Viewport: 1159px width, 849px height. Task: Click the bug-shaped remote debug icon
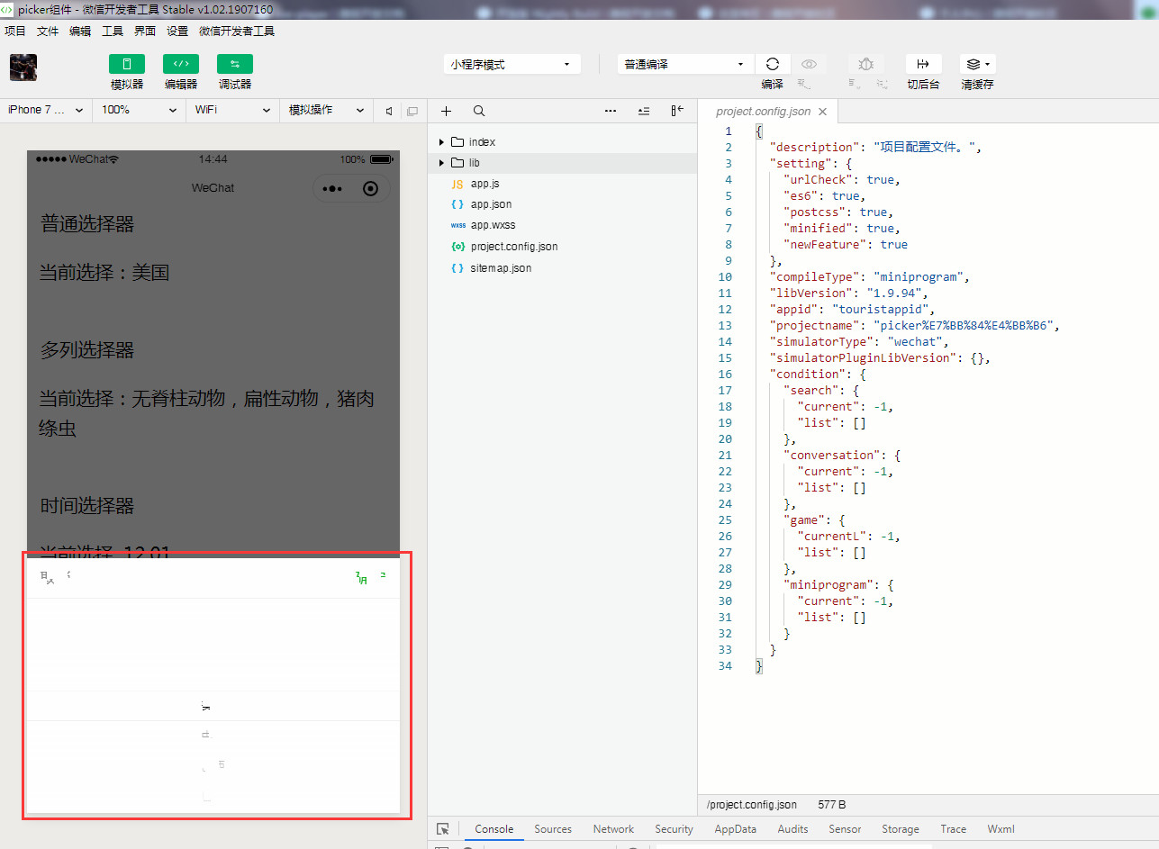point(866,64)
